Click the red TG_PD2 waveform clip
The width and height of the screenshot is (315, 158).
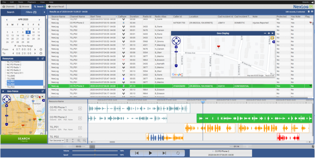pyautogui.click(x=288, y=137)
